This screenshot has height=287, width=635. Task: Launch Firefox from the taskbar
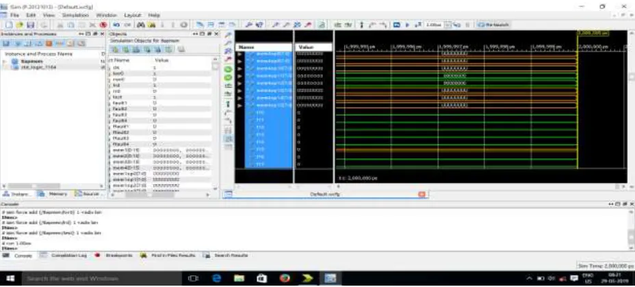[x=285, y=279]
